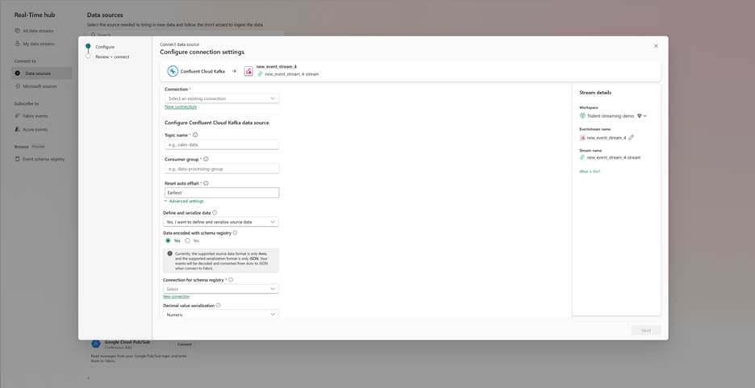Click the Google Cloud Pub/Sub source icon
The width and height of the screenshot is (755, 388).
pos(96,344)
